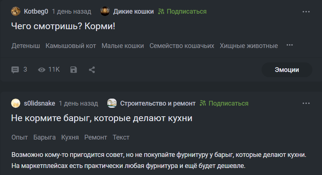Open post Не кормите барыг, которые делают кухни
The width and height of the screenshot is (322, 175).
tap(102, 119)
